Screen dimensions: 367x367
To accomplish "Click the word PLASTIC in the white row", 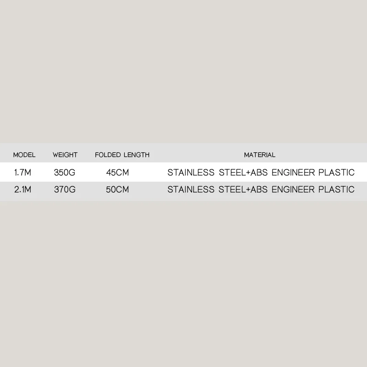I will pos(337,172).
